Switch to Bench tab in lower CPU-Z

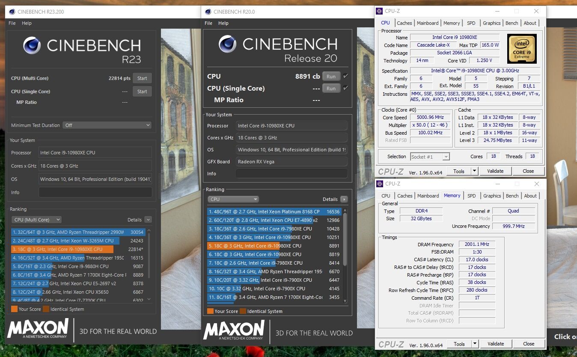point(512,196)
